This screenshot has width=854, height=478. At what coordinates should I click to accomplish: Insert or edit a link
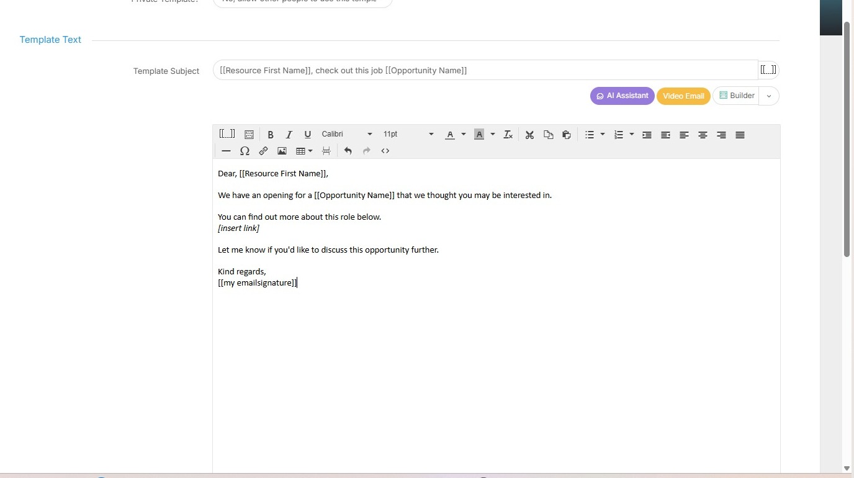(263, 151)
